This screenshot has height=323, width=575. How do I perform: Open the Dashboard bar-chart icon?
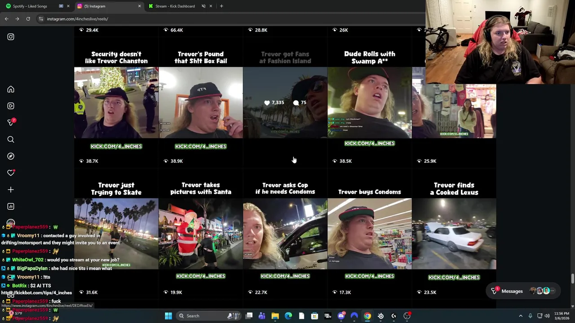tap(11, 206)
